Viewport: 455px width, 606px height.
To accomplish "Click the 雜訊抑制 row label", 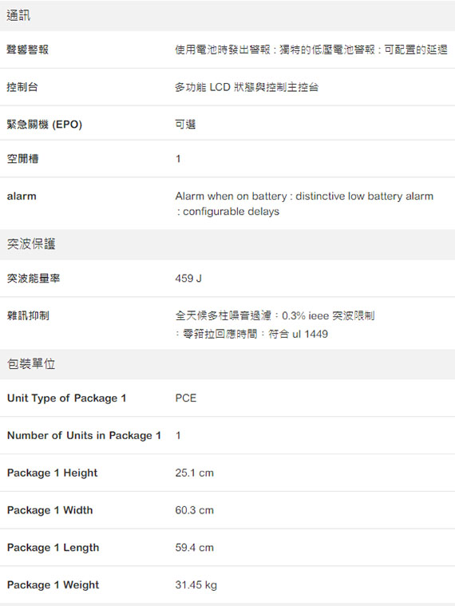I will click(x=28, y=315).
